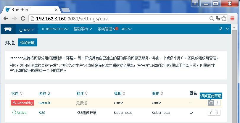
Task: Sort table by 模板 column
Action: tap(120, 93)
